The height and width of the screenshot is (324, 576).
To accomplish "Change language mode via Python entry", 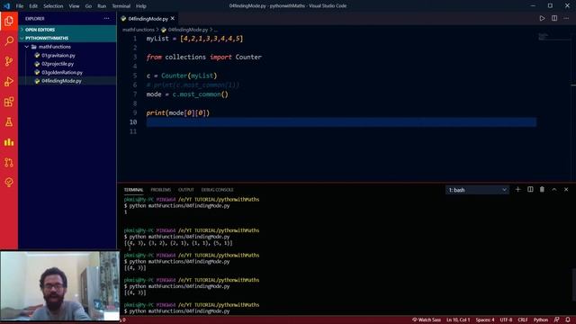I will tap(540, 320).
